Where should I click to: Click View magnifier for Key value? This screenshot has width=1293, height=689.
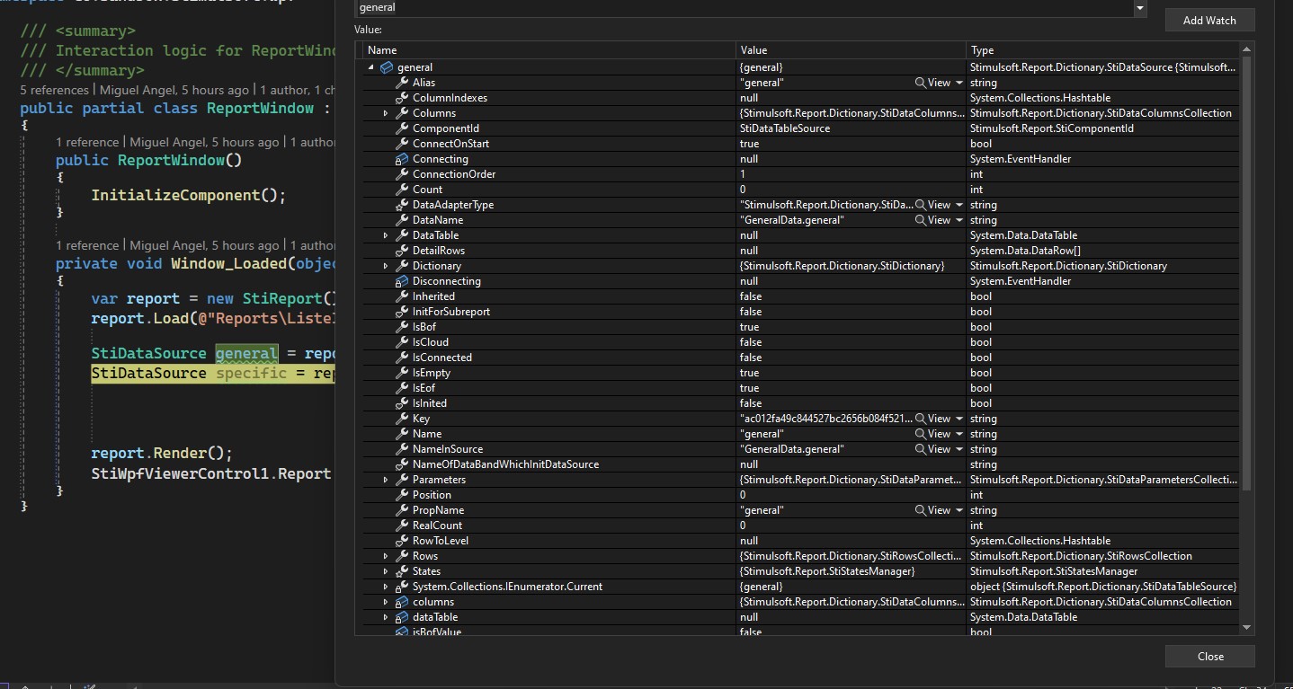coord(921,419)
